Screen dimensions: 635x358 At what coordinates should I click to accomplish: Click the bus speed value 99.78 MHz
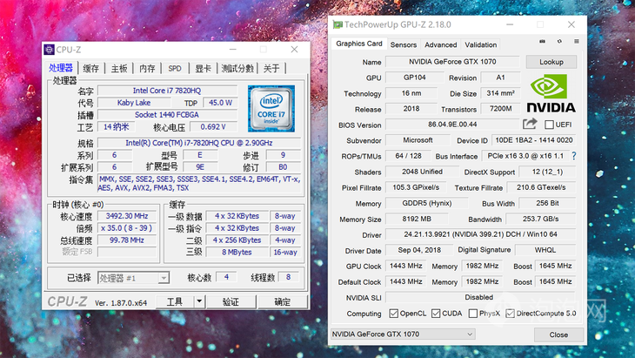click(127, 240)
